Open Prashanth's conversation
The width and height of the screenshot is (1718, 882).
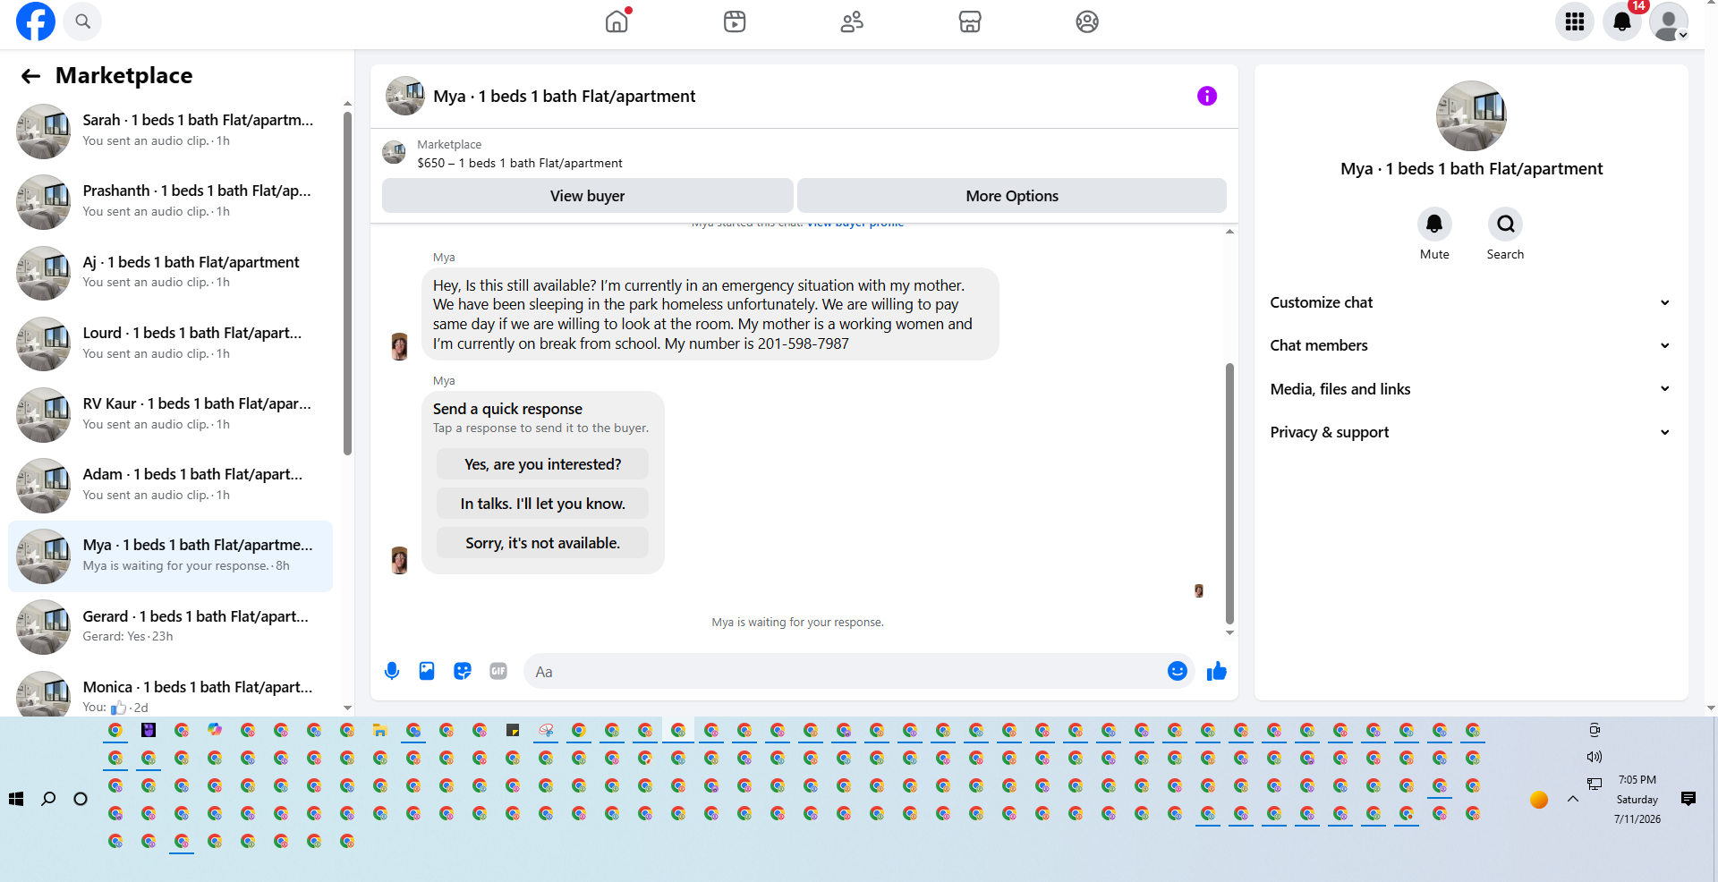tap(170, 201)
